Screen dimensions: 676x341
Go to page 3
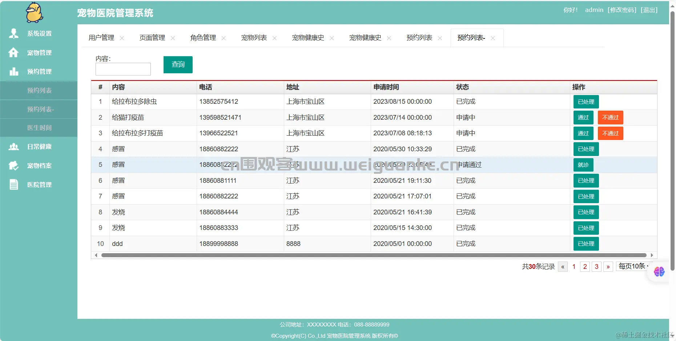[596, 267]
